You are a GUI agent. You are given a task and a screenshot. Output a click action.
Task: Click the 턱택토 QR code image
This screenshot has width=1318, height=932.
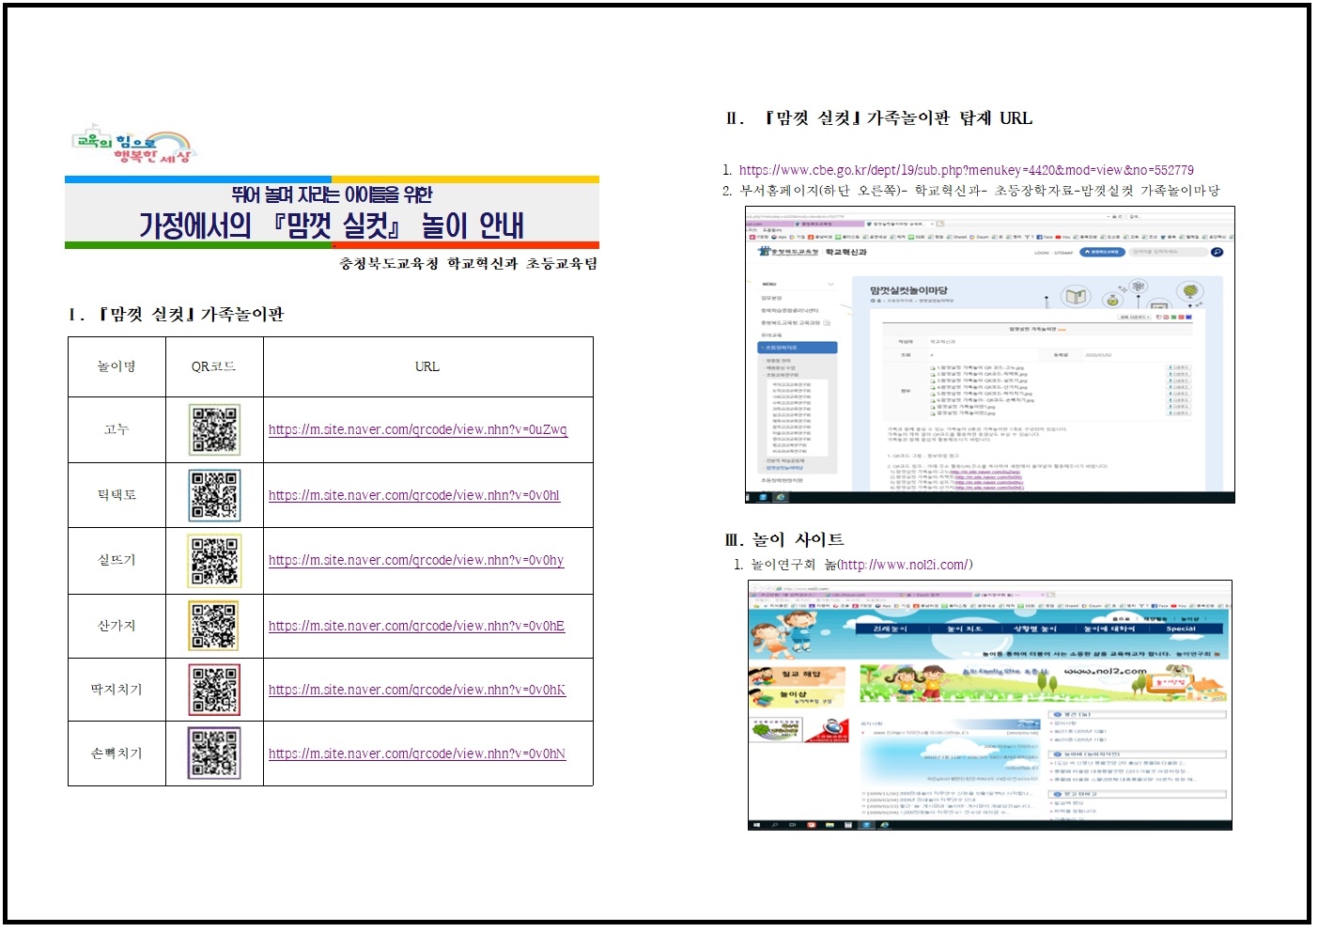pos(214,495)
